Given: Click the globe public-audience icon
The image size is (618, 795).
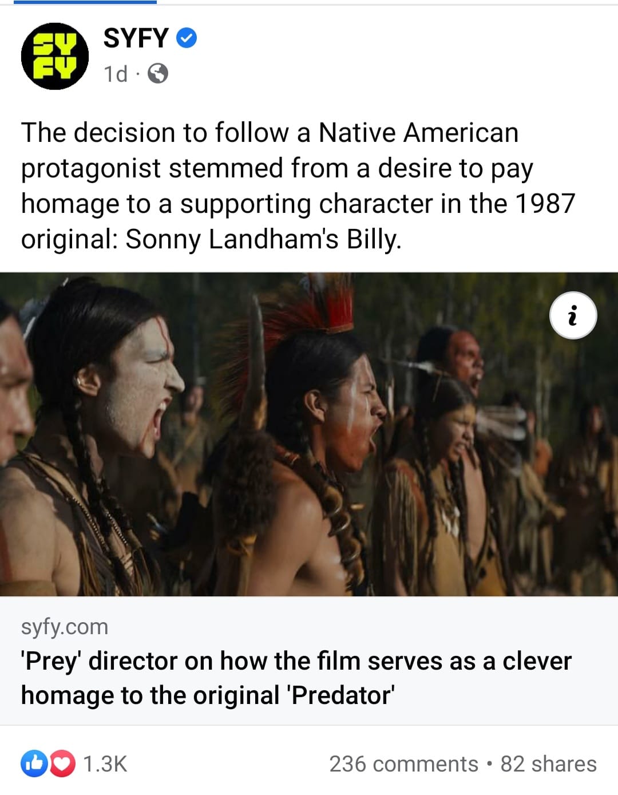Looking at the screenshot, I should coord(158,74).
